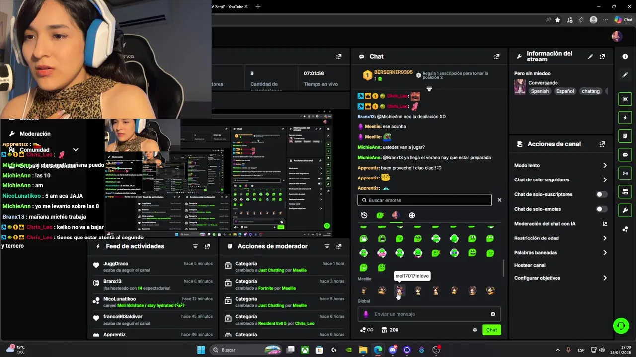636x357 pixels.
Task: Expand Configurar objetivos options
Action: 605,278
